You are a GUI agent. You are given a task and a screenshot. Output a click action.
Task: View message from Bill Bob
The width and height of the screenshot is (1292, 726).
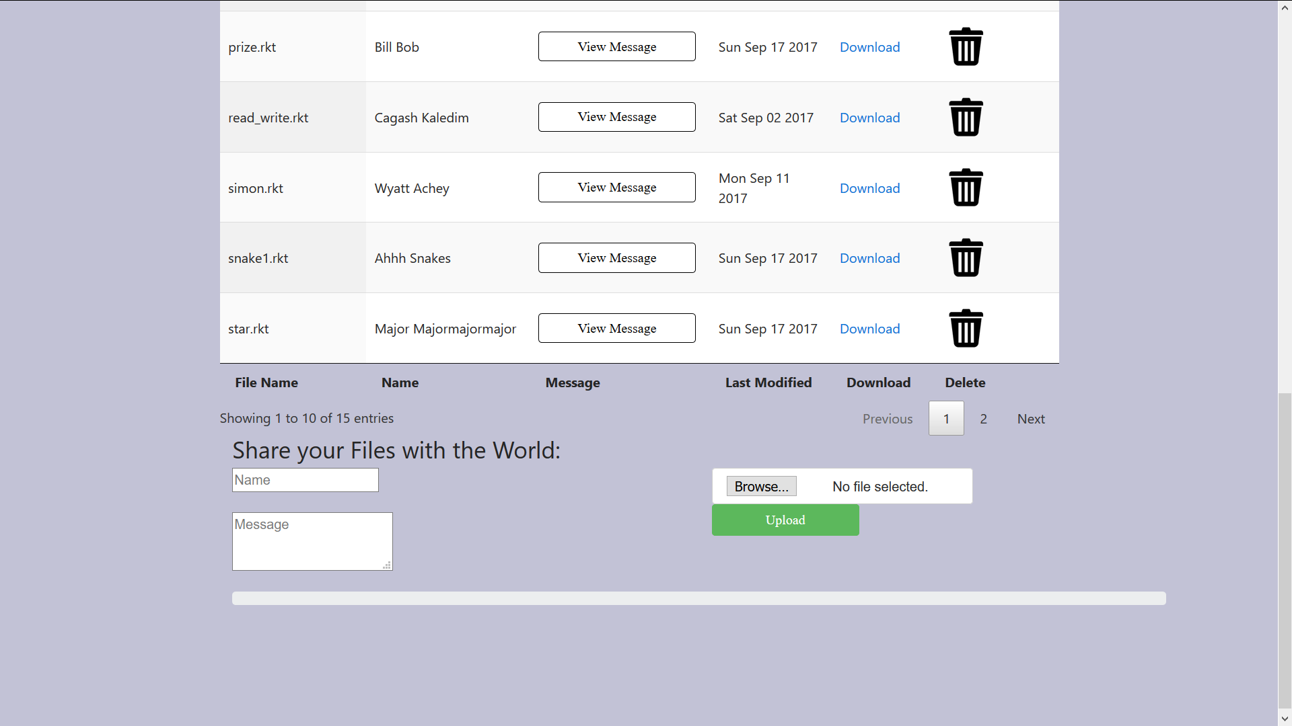(616, 47)
